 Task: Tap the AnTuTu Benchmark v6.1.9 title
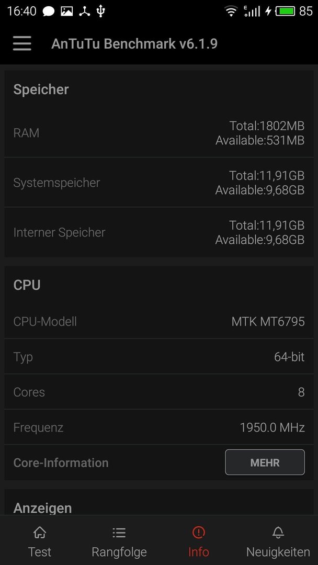click(134, 43)
